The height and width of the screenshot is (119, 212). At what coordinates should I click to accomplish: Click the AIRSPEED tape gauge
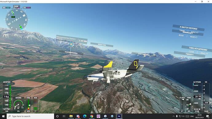tap(7, 97)
